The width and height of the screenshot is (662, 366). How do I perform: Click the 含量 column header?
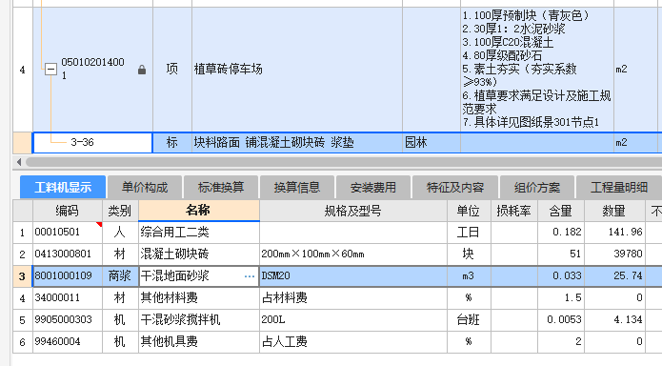coord(561,211)
